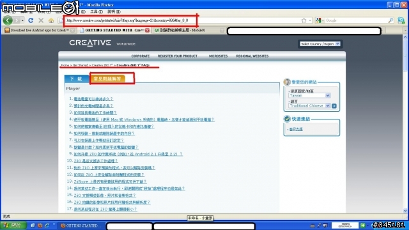The height and width of the screenshot is (230, 409).
Task: Open the list all tabs dropdown
Action: click(x=405, y=30)
